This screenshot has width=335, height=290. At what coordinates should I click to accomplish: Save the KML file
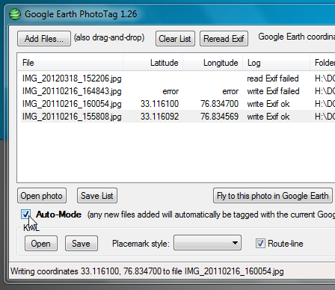point(82,244)
